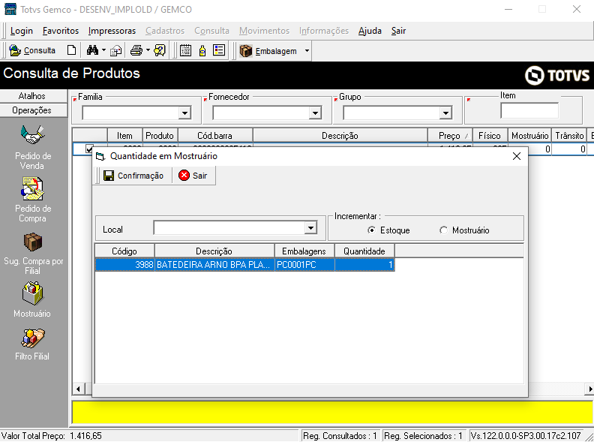Sort by the Preço column header
This screenshot has height=442, width=594.
[x=450, y=136]
